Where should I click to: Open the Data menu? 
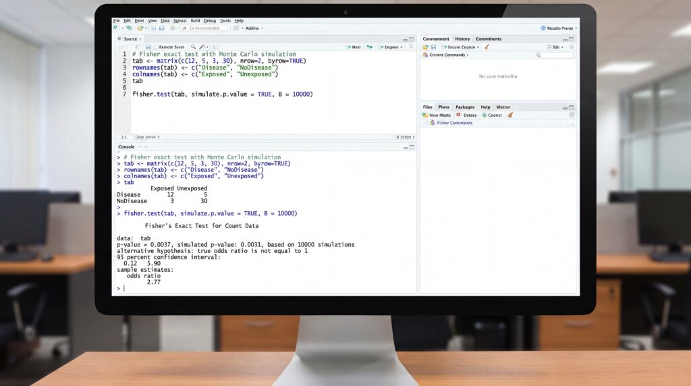click(165, 21)
